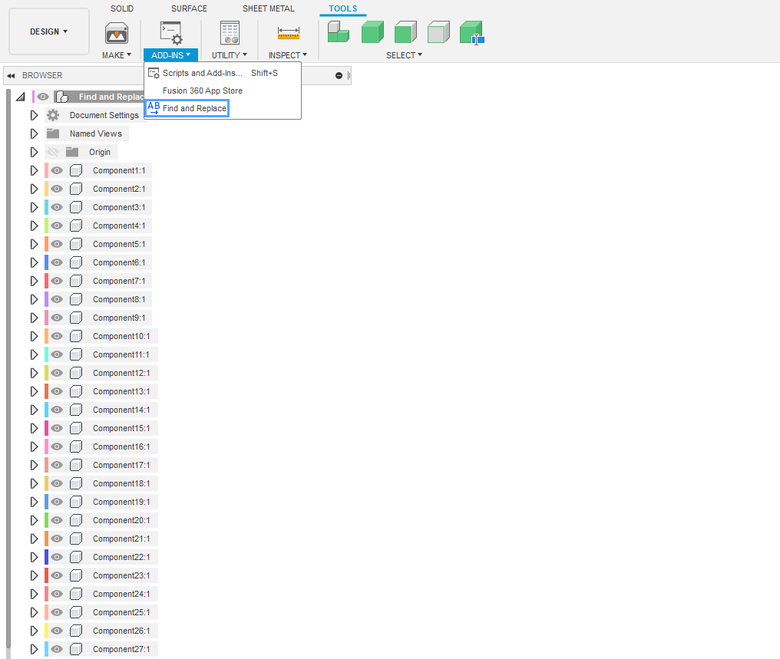The width and height of the screenshot is (780, 659).
Task: Show the hidden Origin folder
Action: pyautogui.click(x=53, y=152)
